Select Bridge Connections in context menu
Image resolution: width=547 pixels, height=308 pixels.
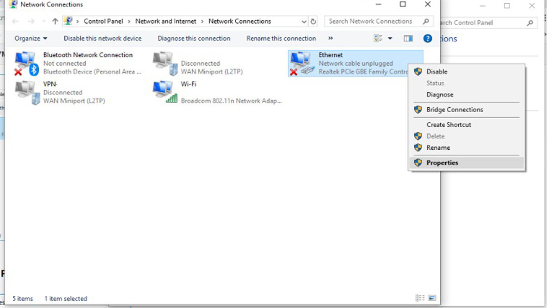tap(454, 110)
